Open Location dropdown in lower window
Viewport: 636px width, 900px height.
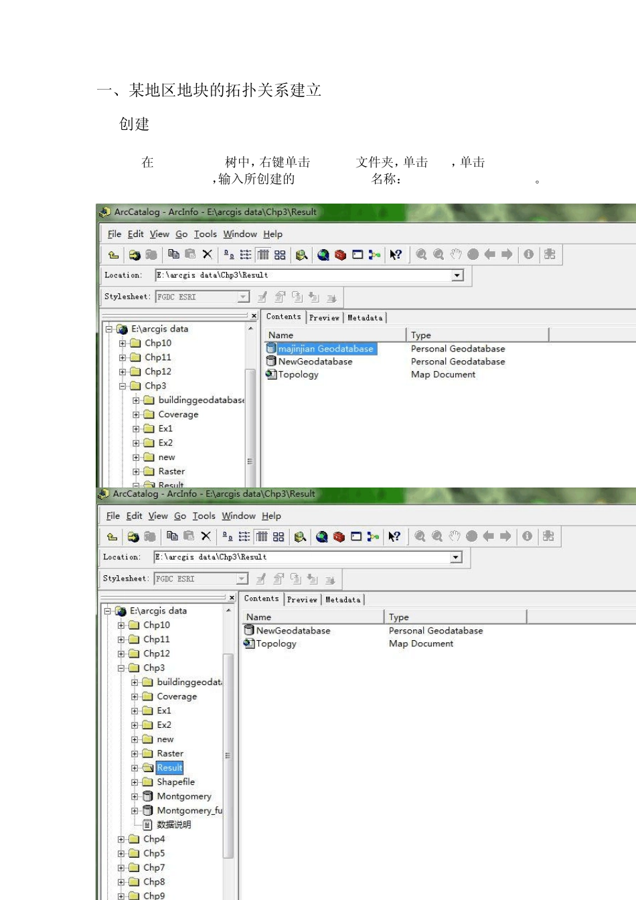pyautogui.click(x=456, y=557)
